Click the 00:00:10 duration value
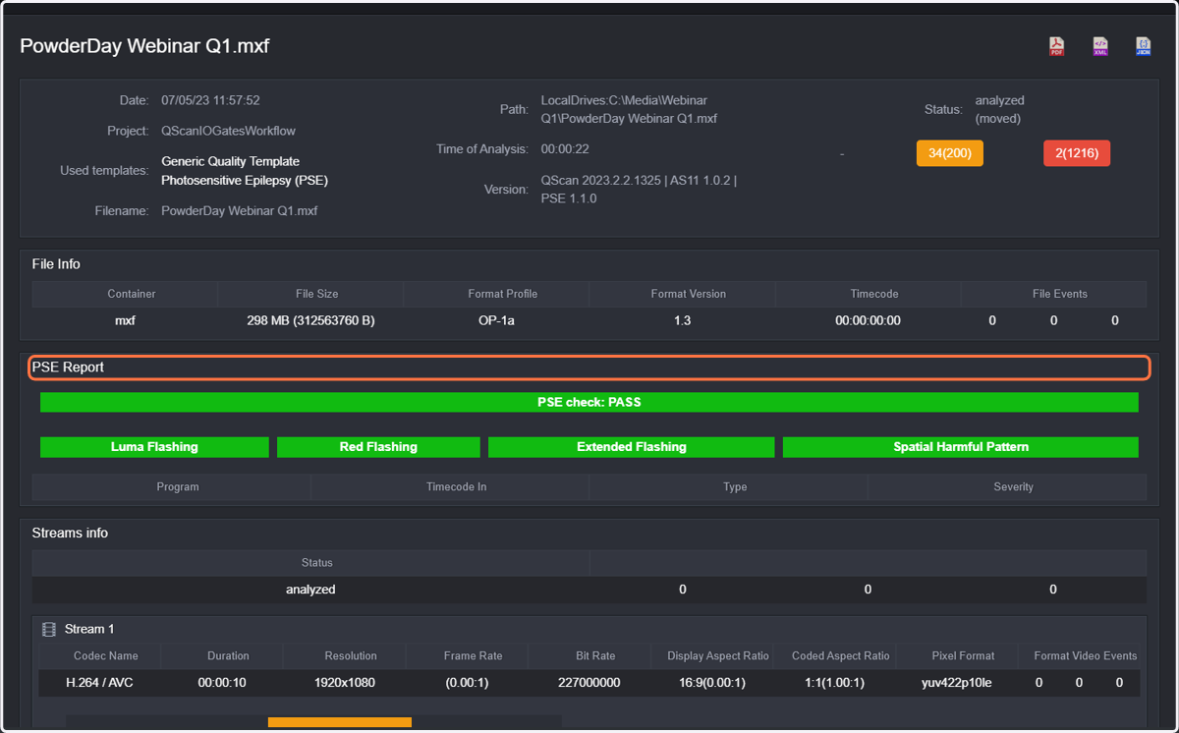 [221, 682]
